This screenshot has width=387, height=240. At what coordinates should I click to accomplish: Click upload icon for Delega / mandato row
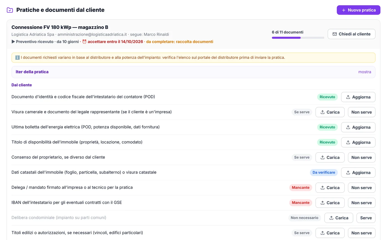(322, 188)
